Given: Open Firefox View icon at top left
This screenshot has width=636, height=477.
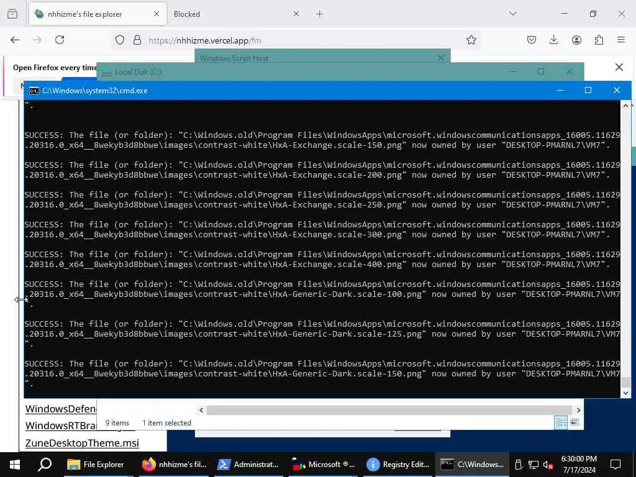Looking at the screenshot, I should click(x=12, y=14).
